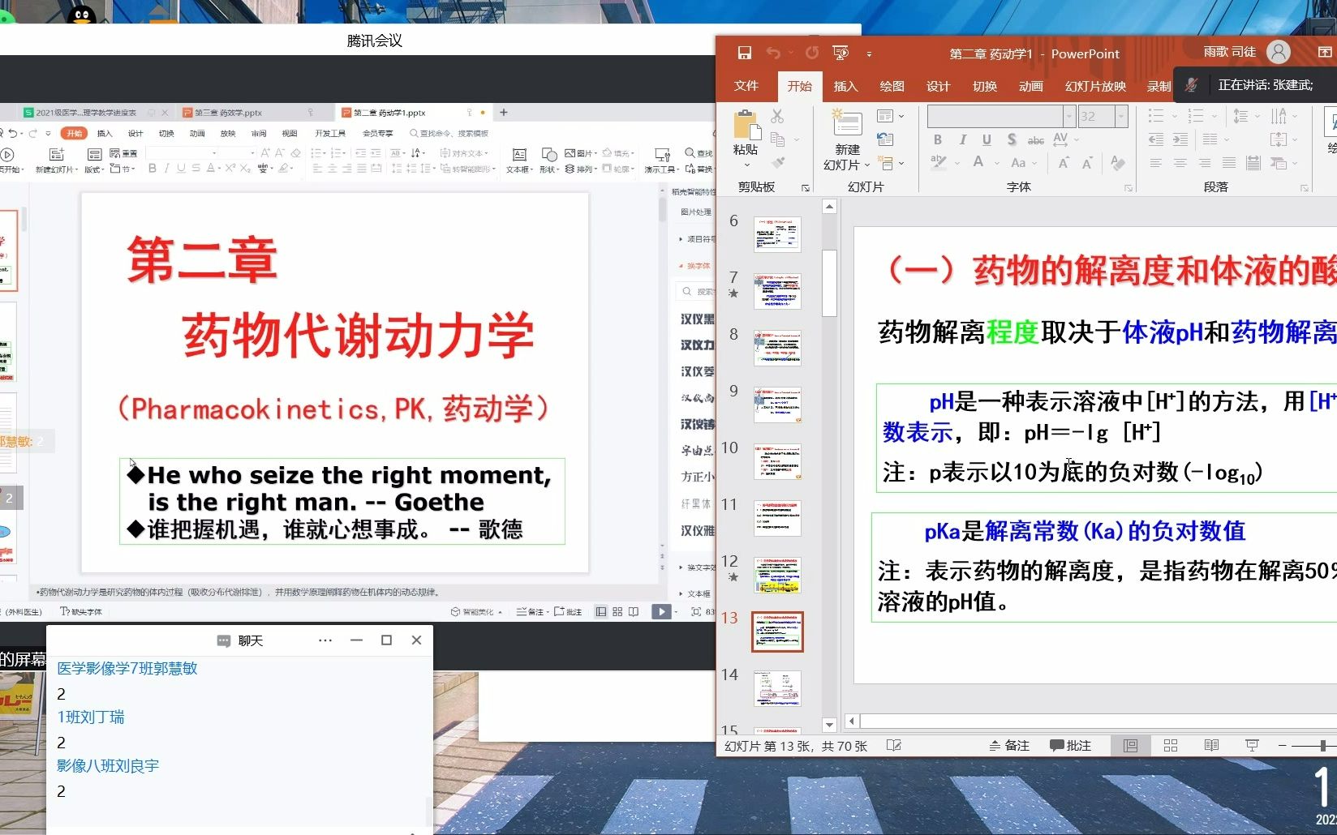
Task: Click the Redo icon in PowerPoint title bar
Action: [x=812, y=54]
